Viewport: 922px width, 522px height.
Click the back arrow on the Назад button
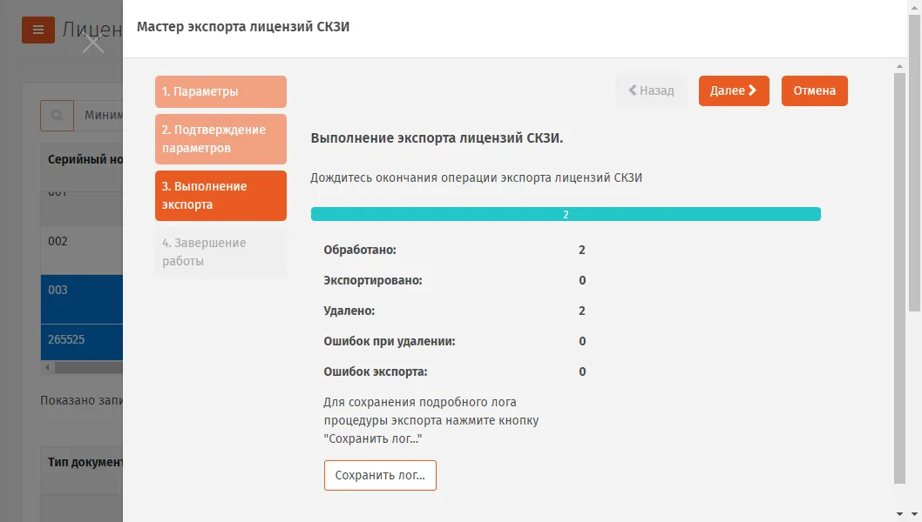tap(633, 90)
